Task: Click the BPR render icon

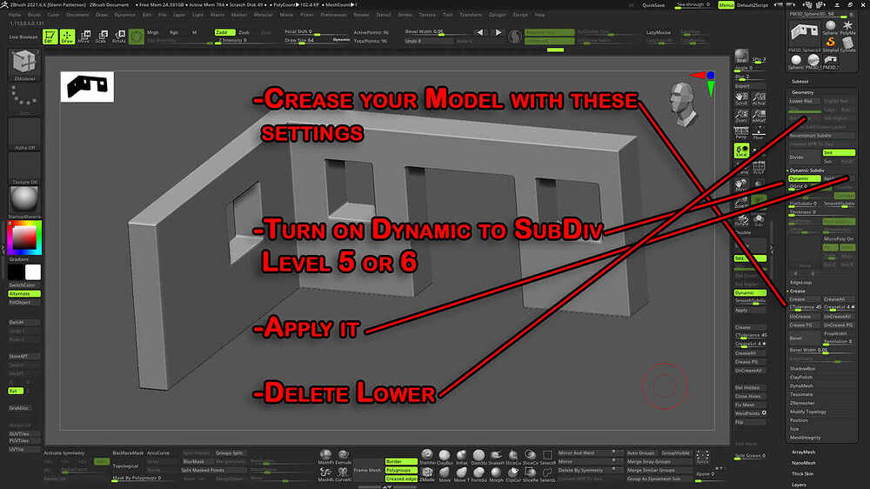Action: click(741, 55)
